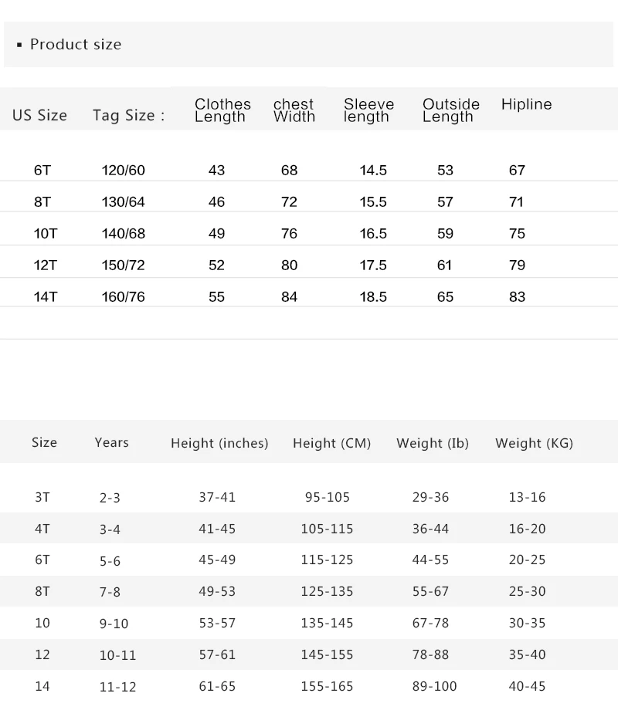
Task: Click the '3T' size cell
Action: [42, 497]
